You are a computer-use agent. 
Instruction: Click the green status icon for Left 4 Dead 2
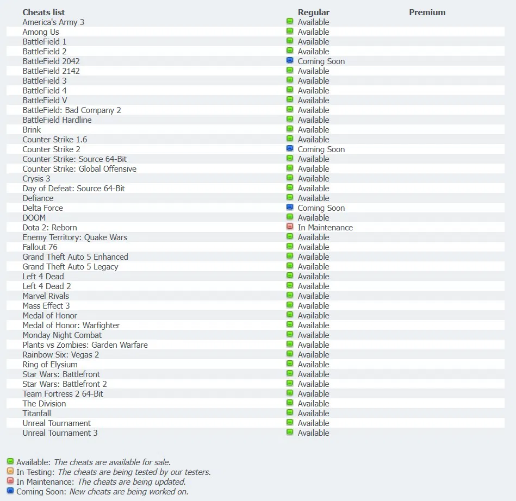tap(290, 285)
